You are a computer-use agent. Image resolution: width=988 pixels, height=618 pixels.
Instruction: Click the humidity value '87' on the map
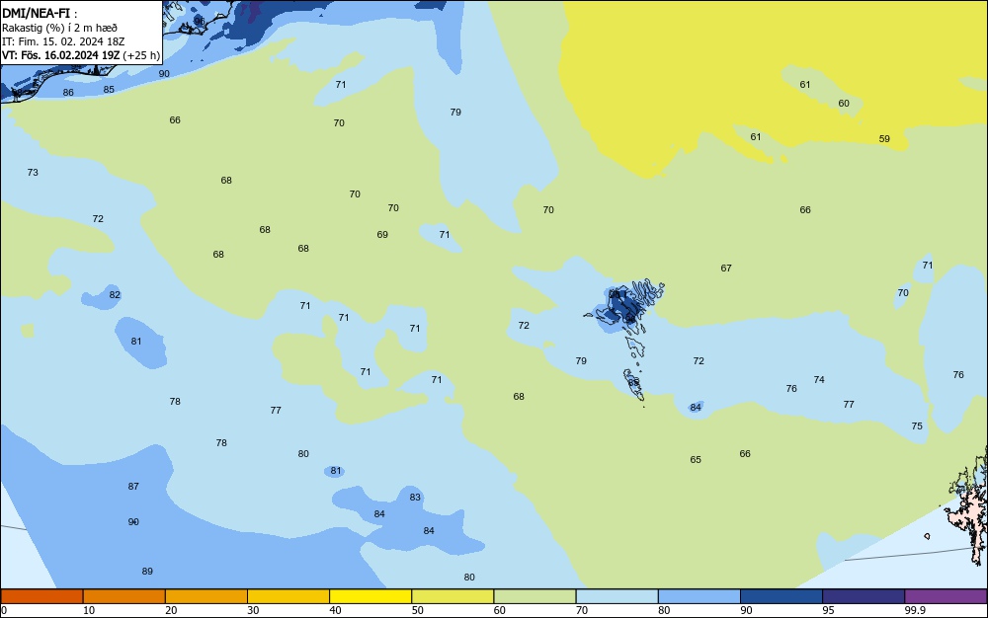coord(133,487)
